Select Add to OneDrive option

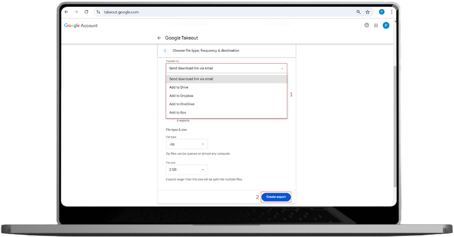(227, 104)
